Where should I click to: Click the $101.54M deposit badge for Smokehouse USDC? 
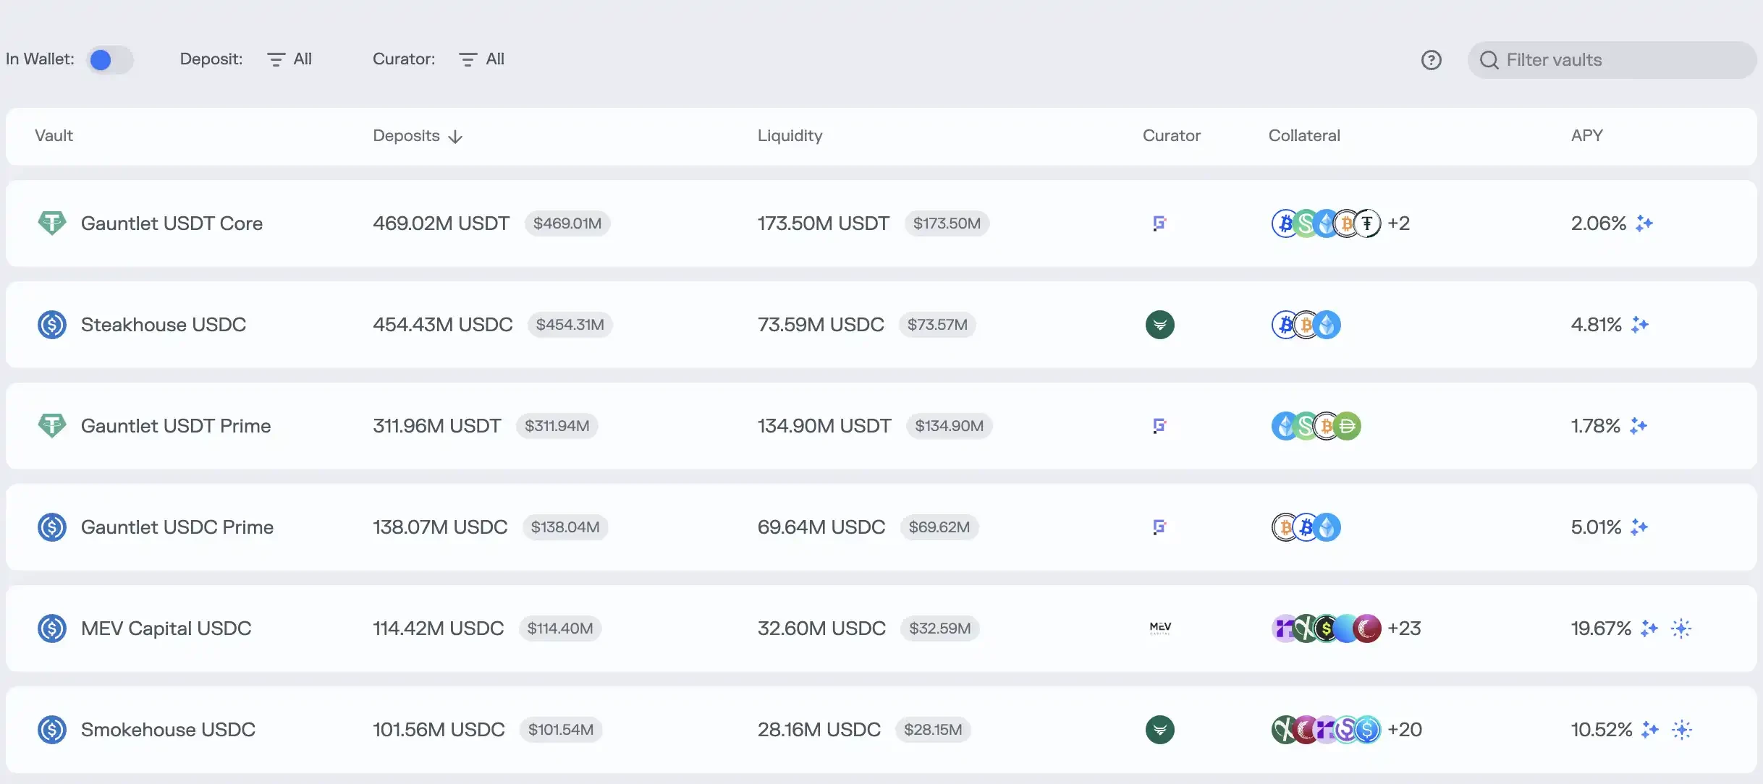[x=561, y=730]
